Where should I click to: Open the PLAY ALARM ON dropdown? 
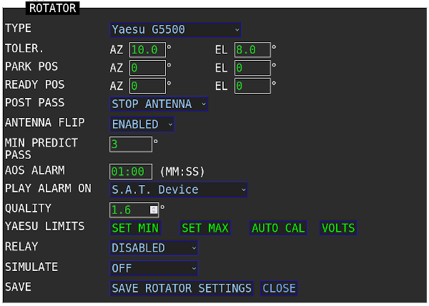coord(179,190)
